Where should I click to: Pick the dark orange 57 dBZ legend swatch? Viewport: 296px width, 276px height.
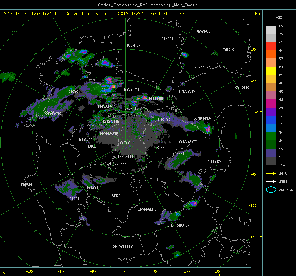click(271, 54)
